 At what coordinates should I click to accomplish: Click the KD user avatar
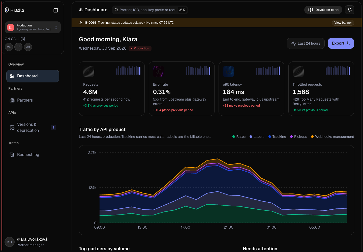click(x=10, y=242)
